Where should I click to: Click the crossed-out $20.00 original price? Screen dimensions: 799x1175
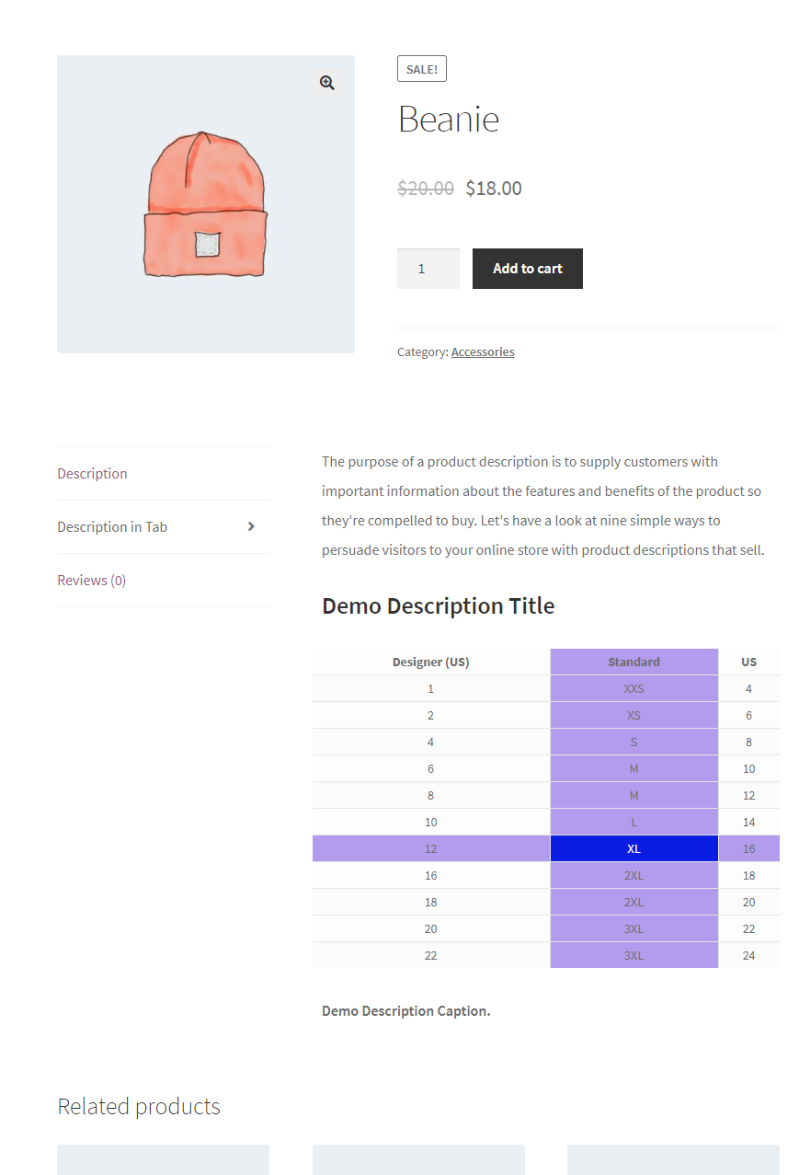[x=426, y=189]
